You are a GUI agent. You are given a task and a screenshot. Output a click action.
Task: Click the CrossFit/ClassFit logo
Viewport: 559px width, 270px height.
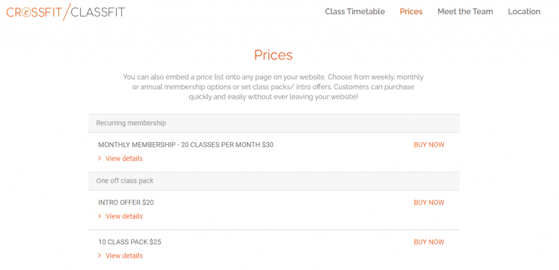pyautogui.click(x=66, y=11)
